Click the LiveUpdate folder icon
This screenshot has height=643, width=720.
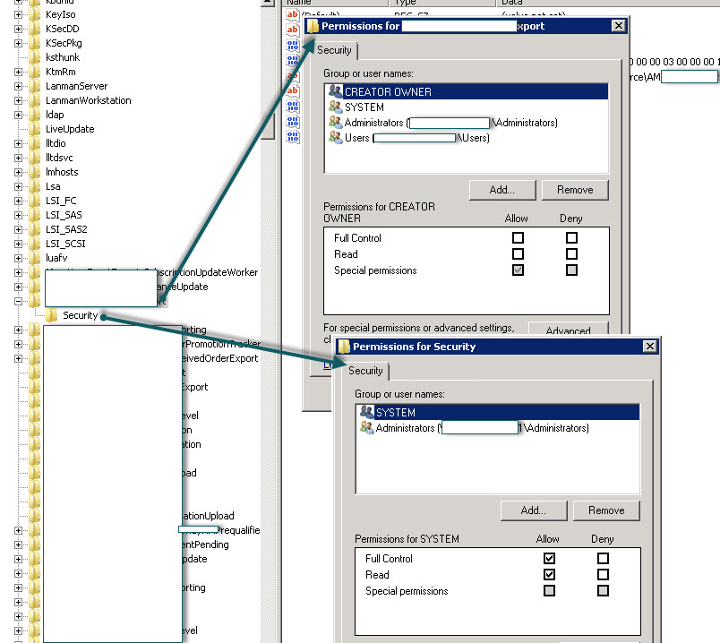pos(34,129)
